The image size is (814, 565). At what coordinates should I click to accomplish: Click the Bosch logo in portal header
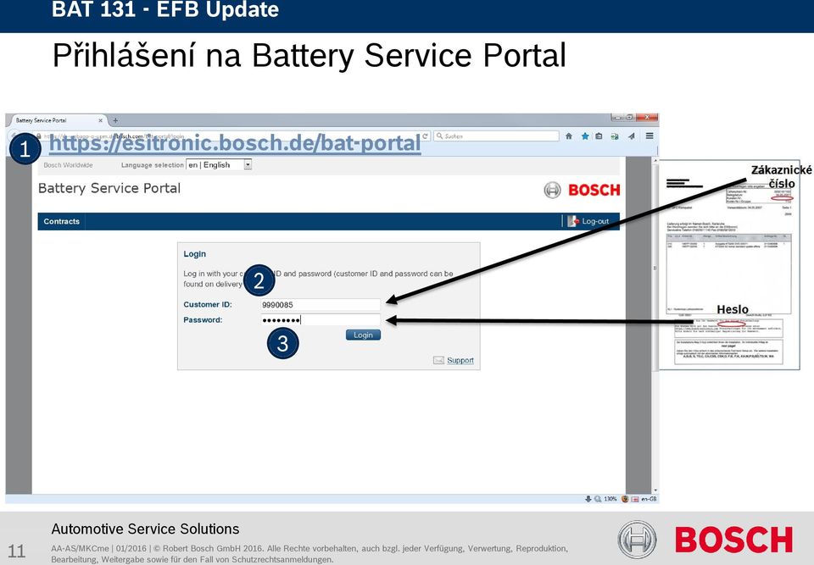(x=582, y=190)
